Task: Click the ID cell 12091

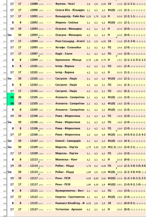Action: click(34, 16)
